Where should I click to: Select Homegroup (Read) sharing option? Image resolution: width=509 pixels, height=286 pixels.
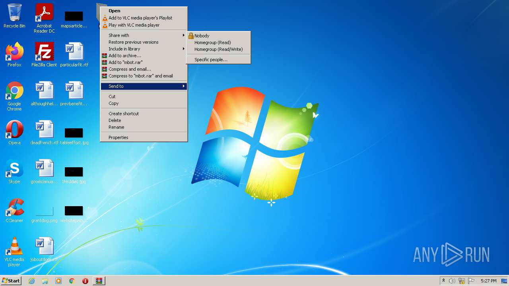click(219, 43)
